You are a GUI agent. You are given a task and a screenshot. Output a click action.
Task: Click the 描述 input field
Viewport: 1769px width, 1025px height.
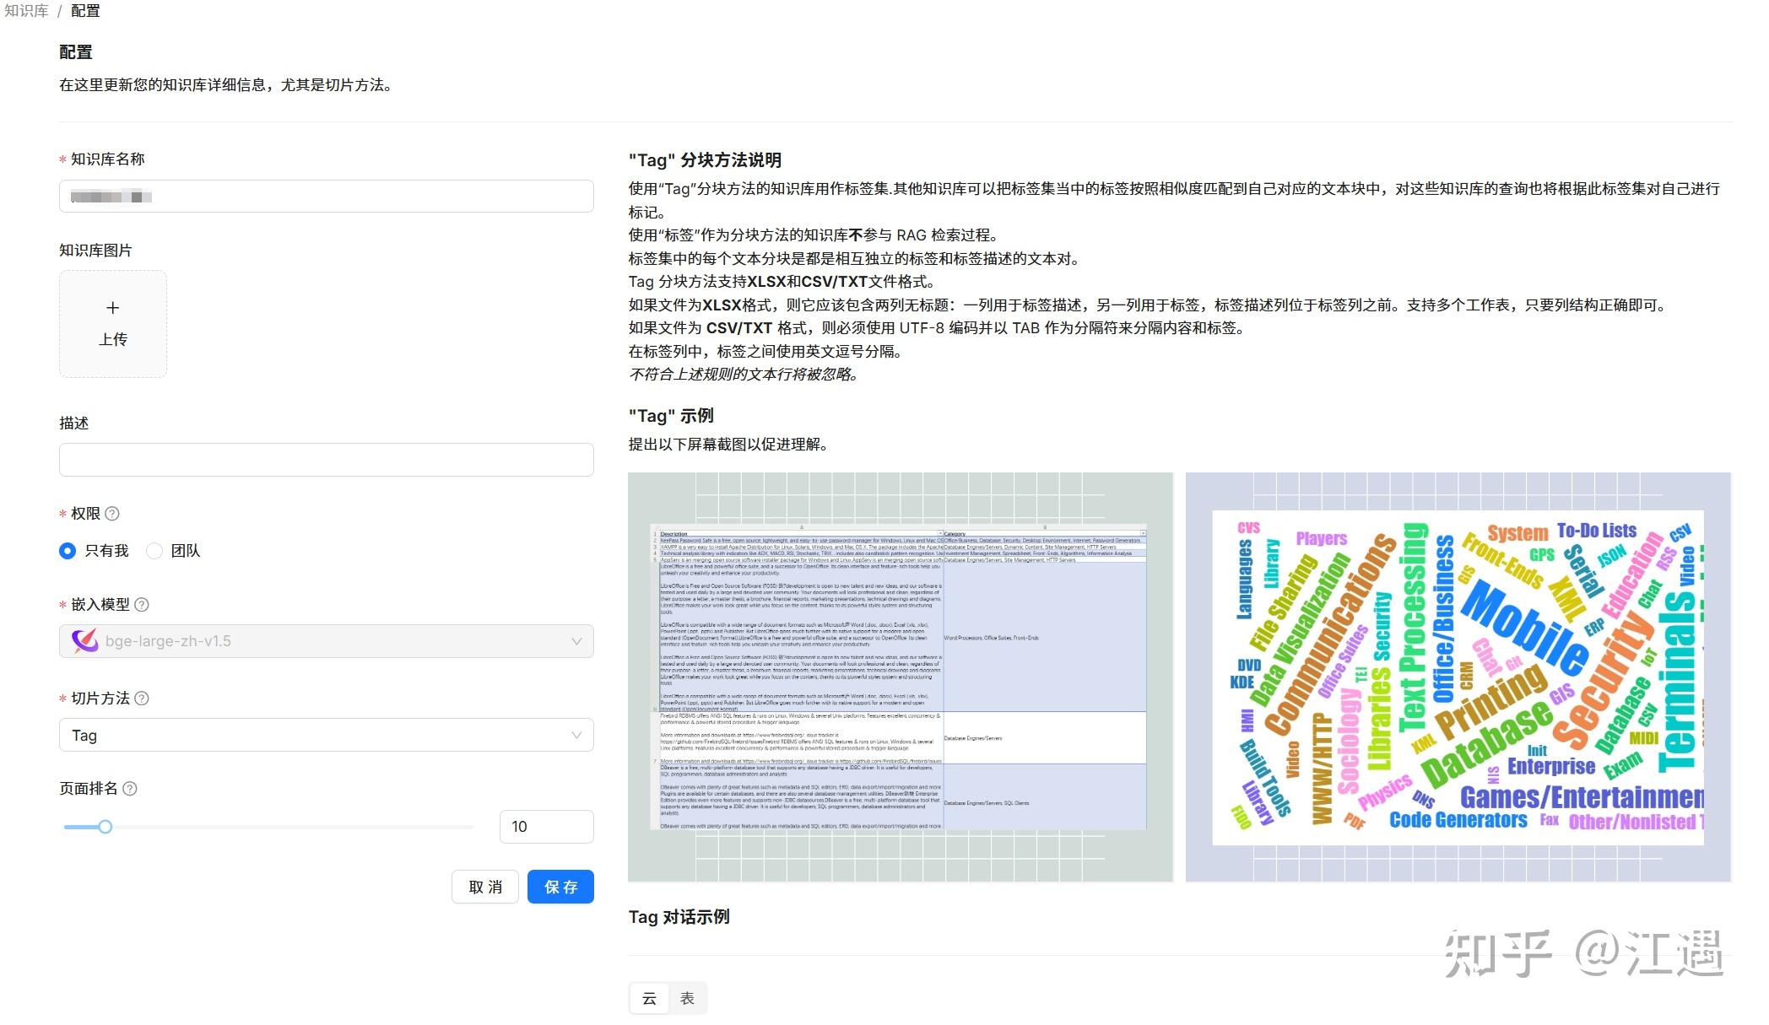point(326,459)
